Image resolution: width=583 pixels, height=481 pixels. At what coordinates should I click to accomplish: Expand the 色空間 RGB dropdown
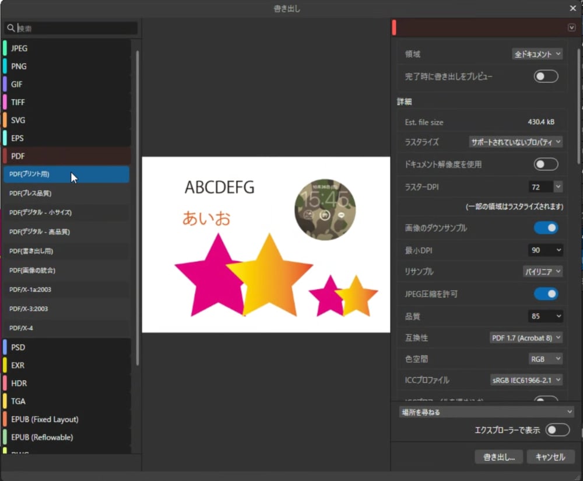(546, 359)
